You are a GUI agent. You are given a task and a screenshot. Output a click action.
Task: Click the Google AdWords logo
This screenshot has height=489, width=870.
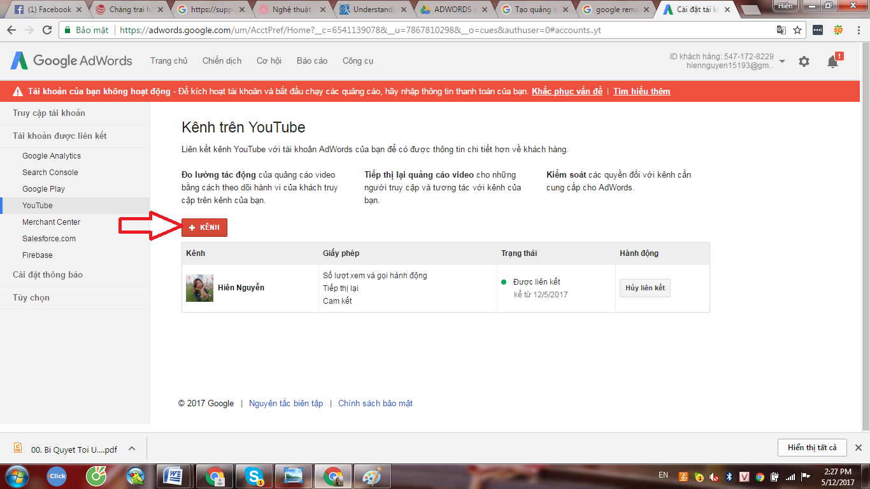(71, 60)
